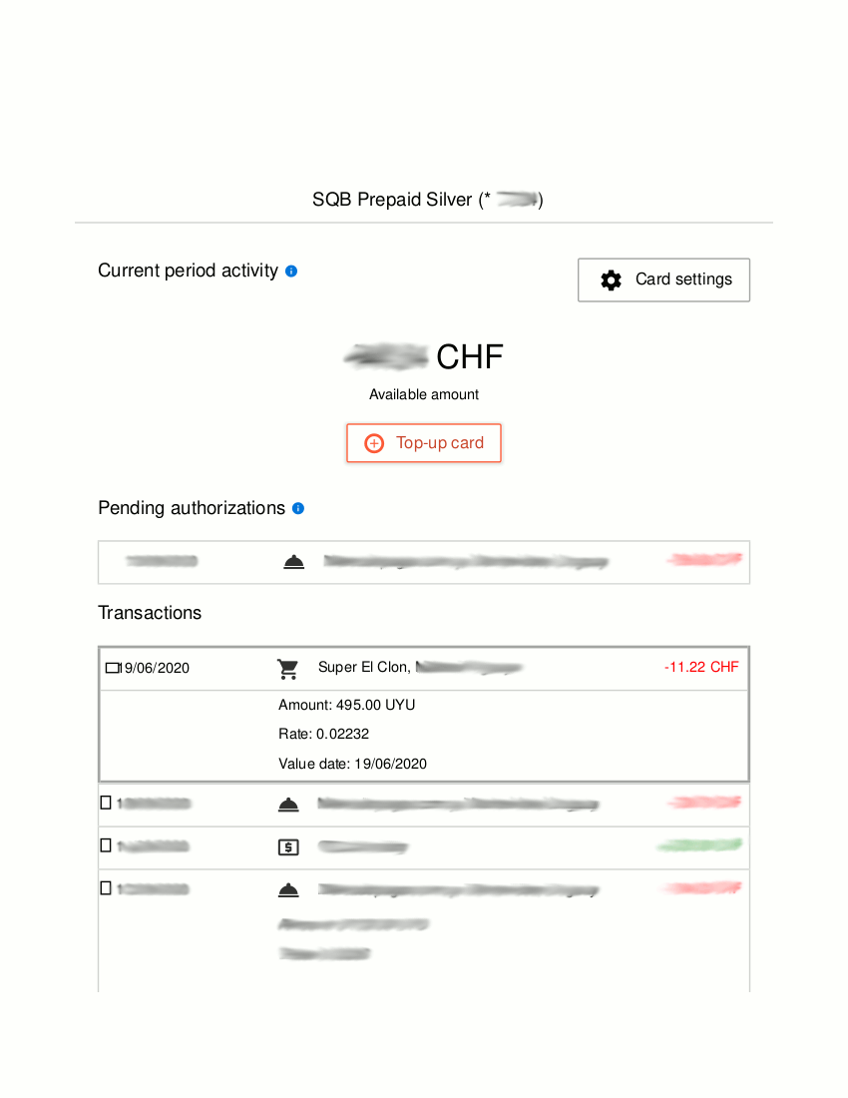
Task: Click the dining icon in the bottom-most transaction
Action: pos(288,889)
